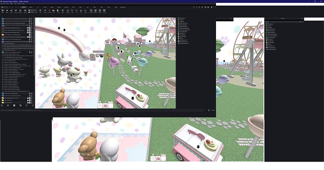Expand ReplicatedStorage in the front window's Explorer

[177, 28]
